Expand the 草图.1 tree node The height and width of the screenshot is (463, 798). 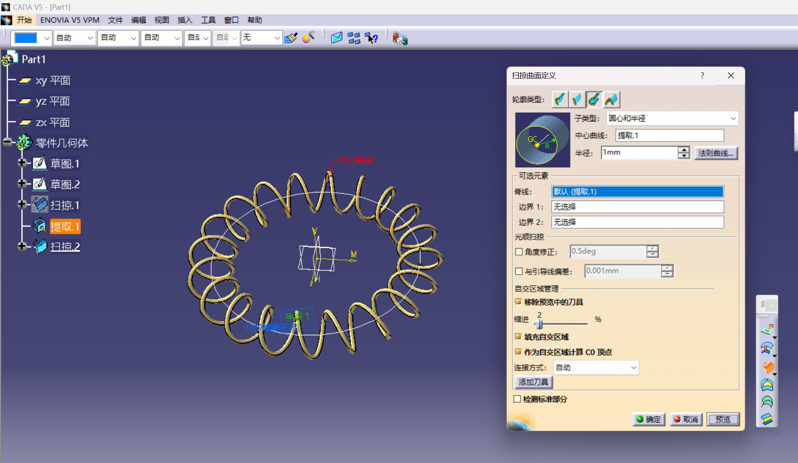[x=22, y=163]
